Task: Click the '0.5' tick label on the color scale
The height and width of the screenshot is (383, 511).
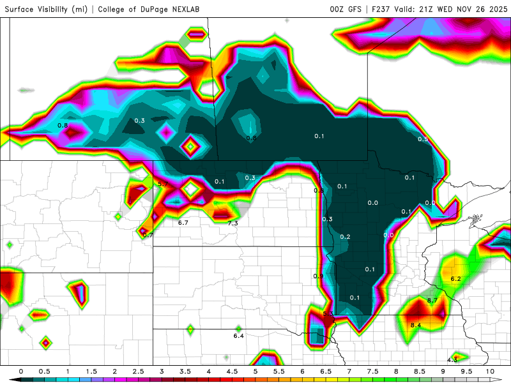Action: [44, 372]
